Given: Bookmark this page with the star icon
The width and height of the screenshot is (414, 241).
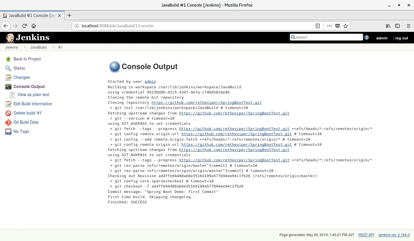Looking at the screenshot, I should (x=346, y=26).
